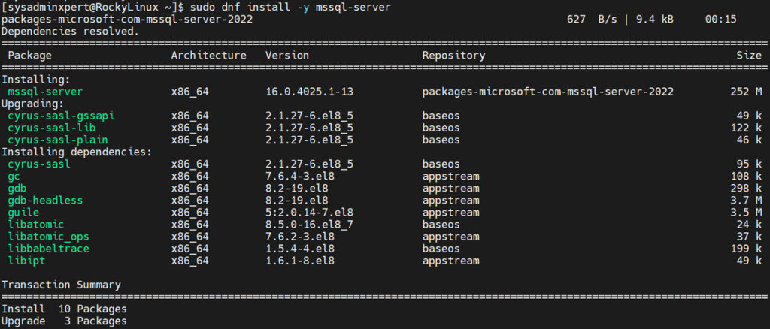Screen dimensions: 770x329
Task: Select the cyrus-sasl-gssapi package name
Action: coord(62,116)
